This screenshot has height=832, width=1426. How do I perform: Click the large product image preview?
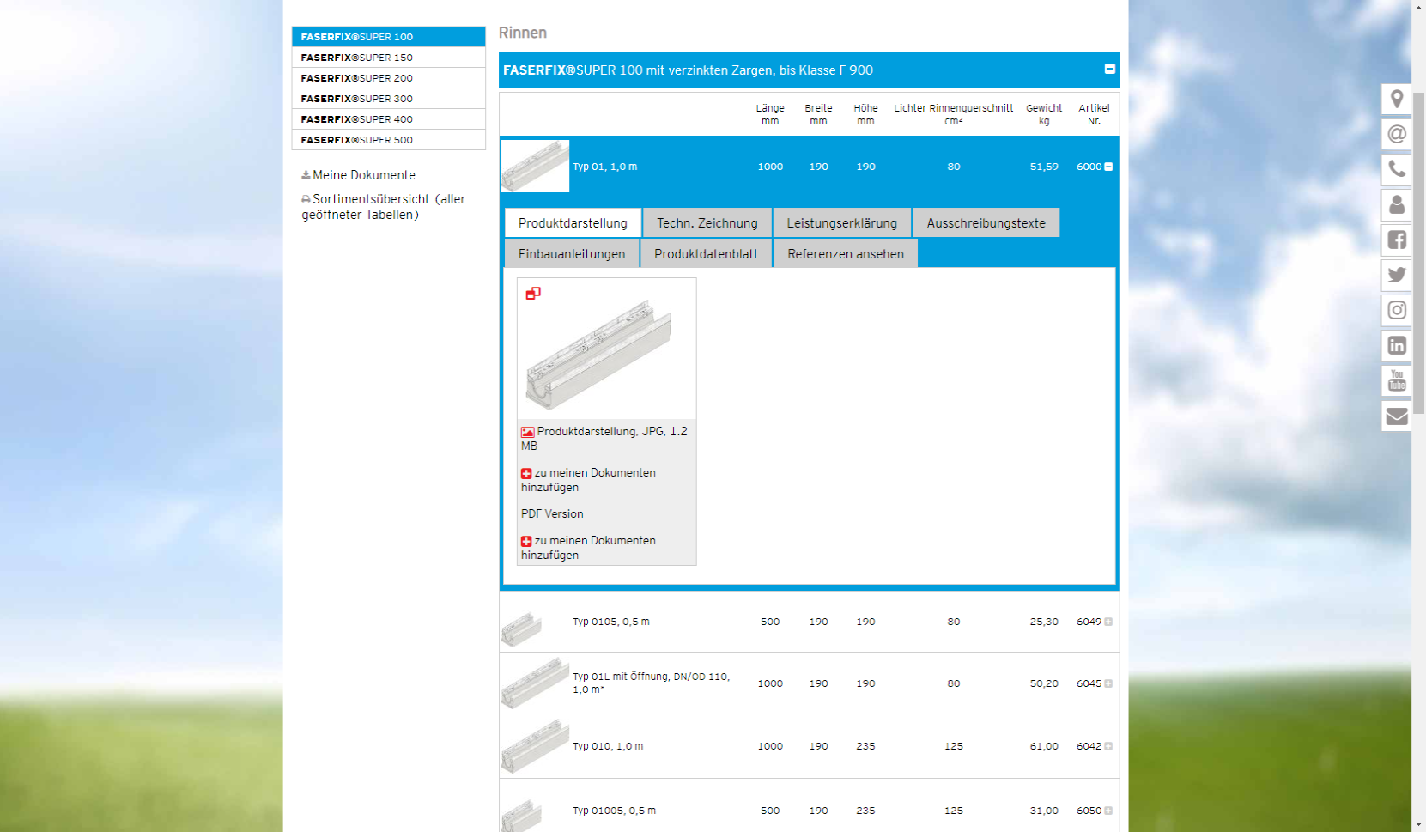click(x=598, y=355)
